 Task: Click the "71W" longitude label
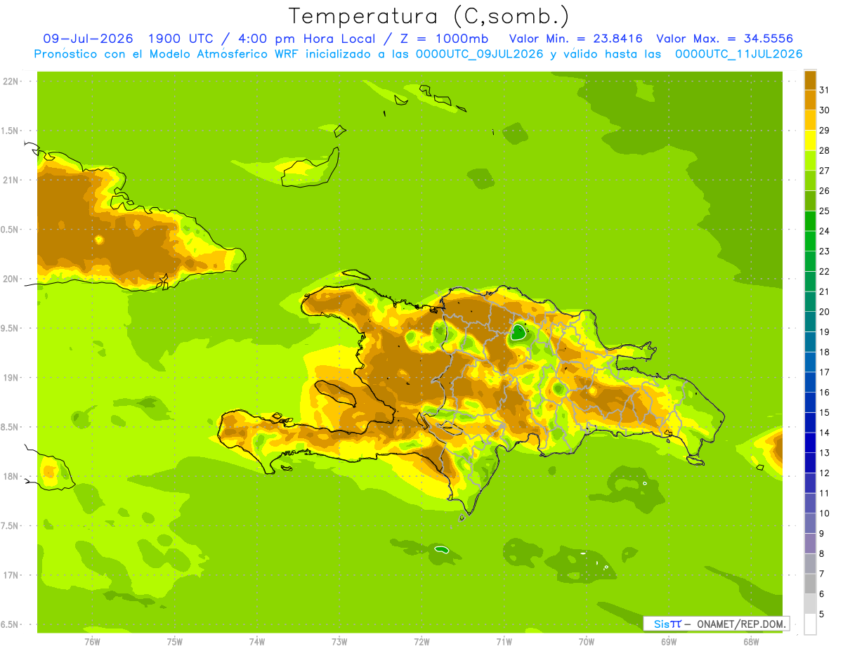504,642
